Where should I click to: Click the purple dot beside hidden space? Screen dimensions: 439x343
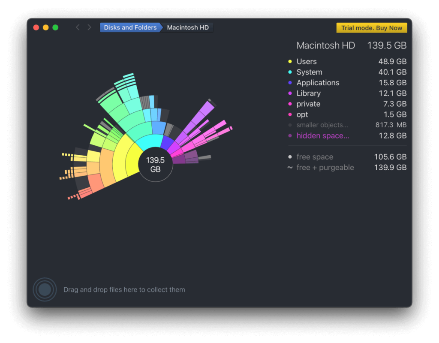point(291,135)
